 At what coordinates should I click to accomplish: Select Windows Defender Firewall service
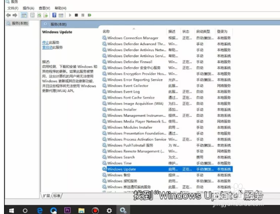pos(167,62)
